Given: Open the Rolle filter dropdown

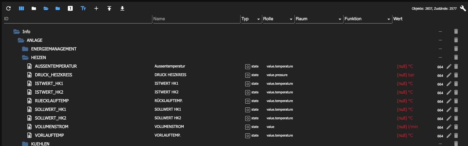Looking at the screenshot, I should [x=291, y=19].
